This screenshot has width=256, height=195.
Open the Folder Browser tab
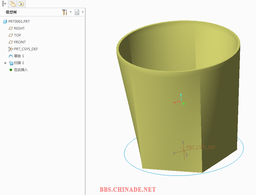click(13, 4)
